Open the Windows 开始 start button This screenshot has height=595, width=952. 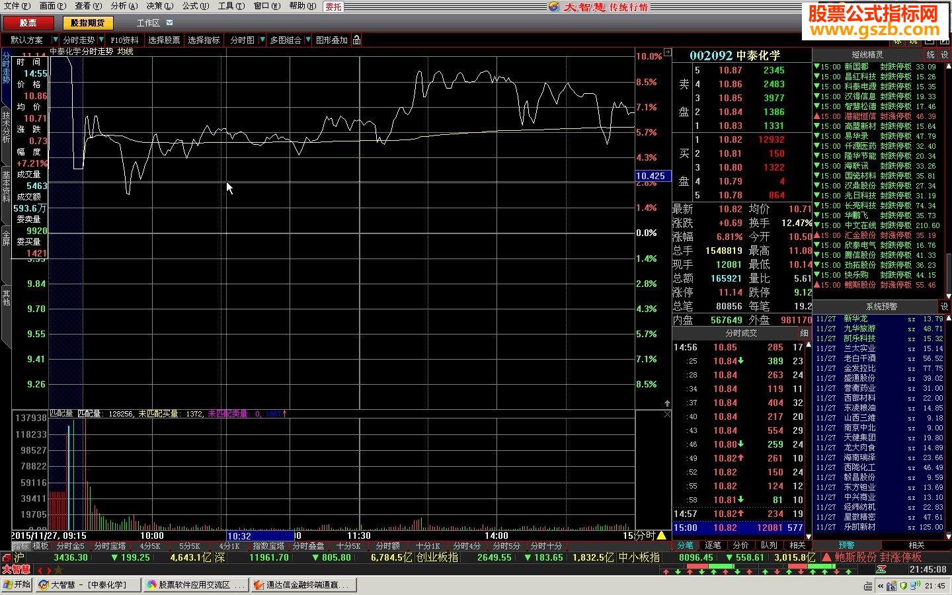(x=17, y=584)
